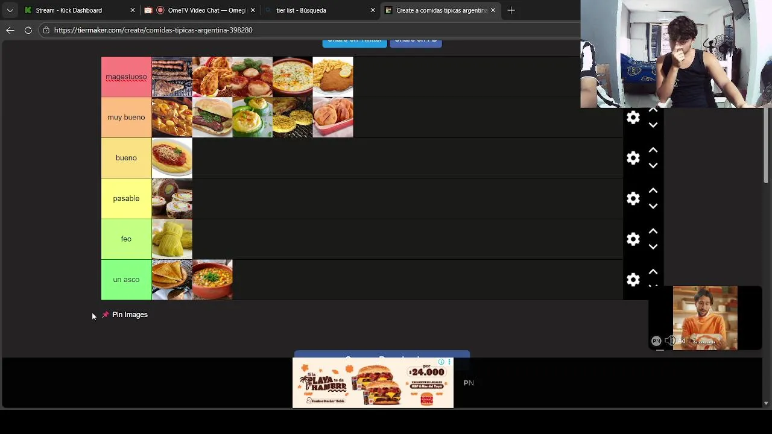Move the bueno row up

pos(653,150)
